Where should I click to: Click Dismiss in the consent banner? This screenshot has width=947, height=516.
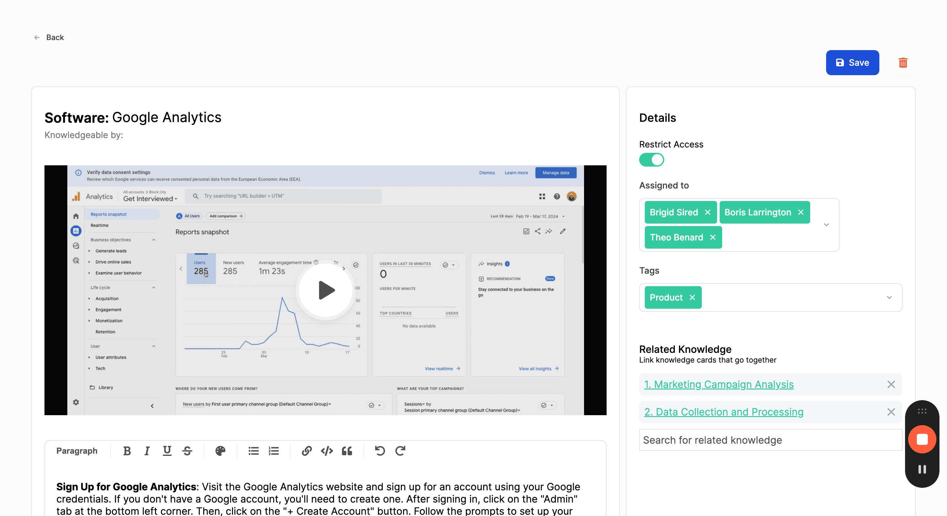[487, 173]
